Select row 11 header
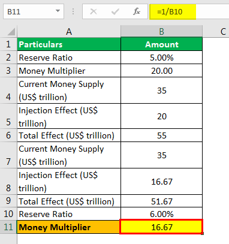 coord(8,227)
